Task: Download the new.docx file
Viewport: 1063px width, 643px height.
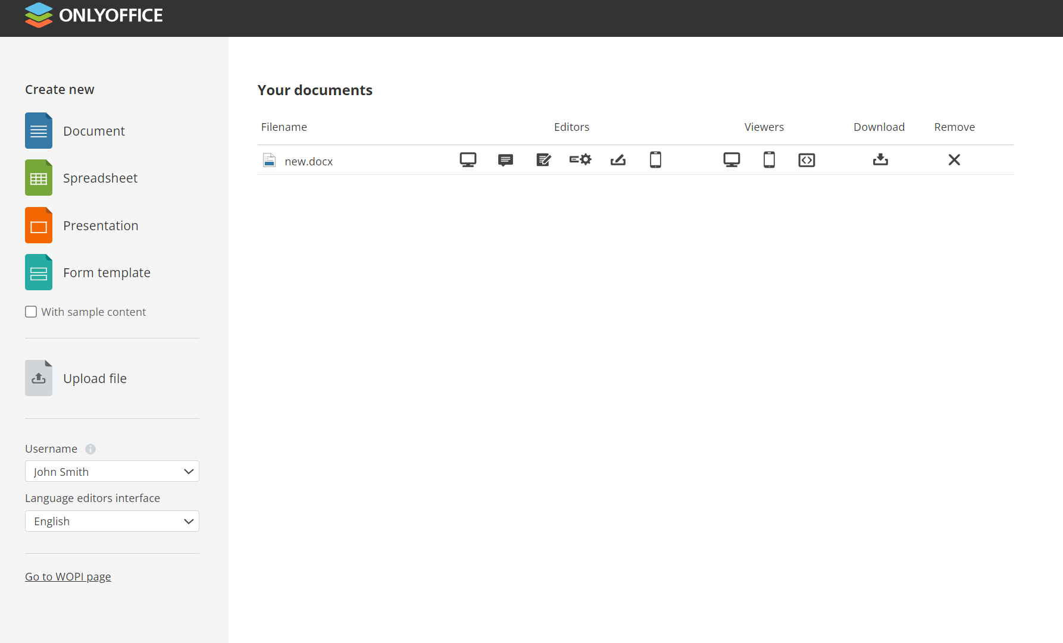Action: point(880,159)
